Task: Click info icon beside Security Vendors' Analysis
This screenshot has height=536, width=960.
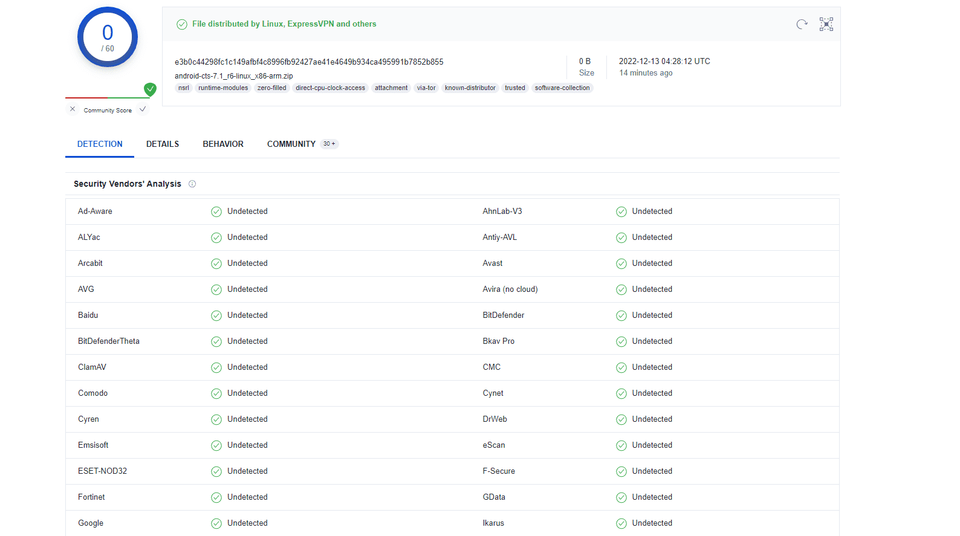Action: (x=192, y=184)
